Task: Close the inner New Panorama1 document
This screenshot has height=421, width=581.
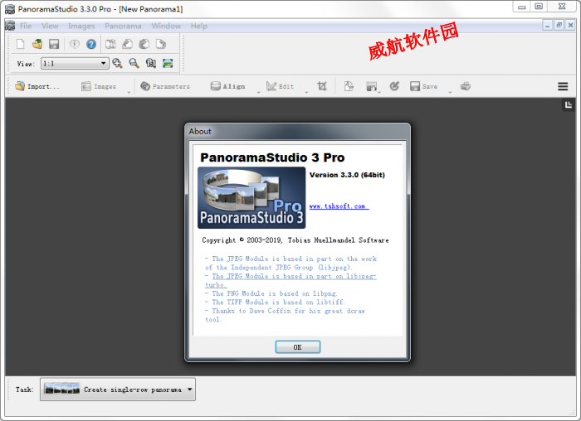Action: [570, 25]
